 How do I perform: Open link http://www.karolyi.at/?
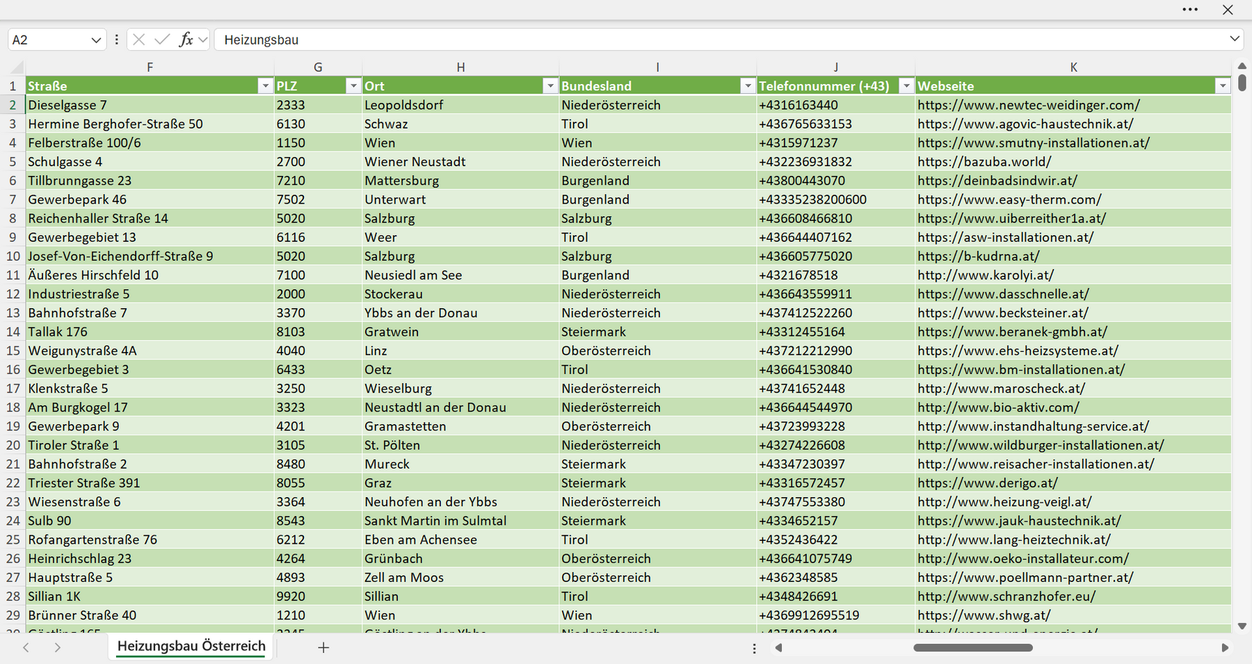(986, 275)
